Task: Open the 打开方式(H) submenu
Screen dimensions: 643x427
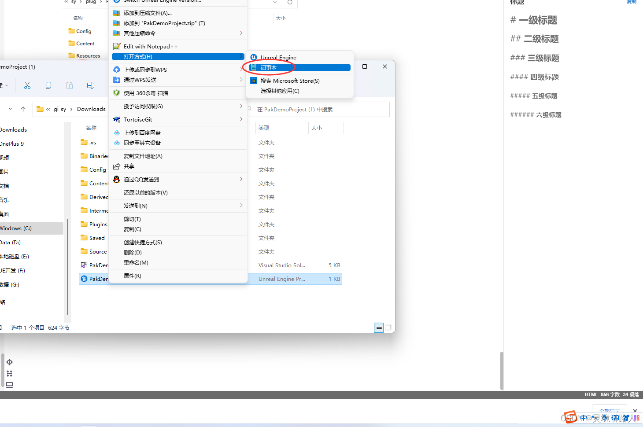Action: (178, 56)
